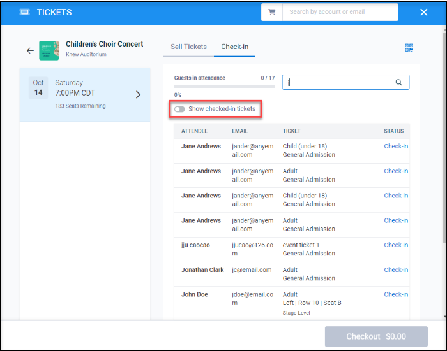The image size is (447, 351).
Task: Click the Knew Auditorium venue text
Action: [86, 54]
